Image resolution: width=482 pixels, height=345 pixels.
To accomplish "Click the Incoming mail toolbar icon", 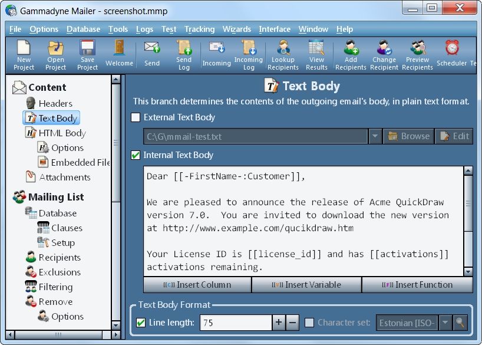I will click(216, 54).
